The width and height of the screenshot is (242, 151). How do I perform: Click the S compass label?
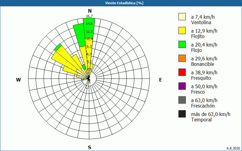click(x=90, y=147)
